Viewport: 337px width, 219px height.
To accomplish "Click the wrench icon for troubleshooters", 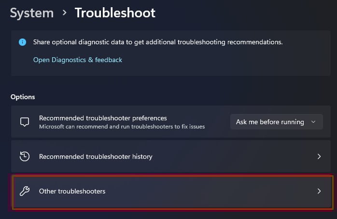I will tap(25, 191).
